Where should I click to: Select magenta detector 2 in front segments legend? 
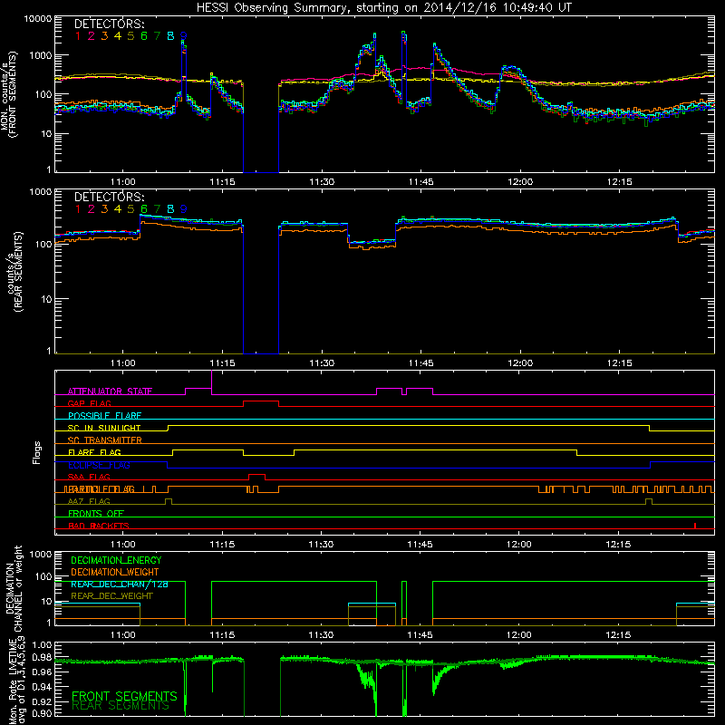[x=92, y=36]
